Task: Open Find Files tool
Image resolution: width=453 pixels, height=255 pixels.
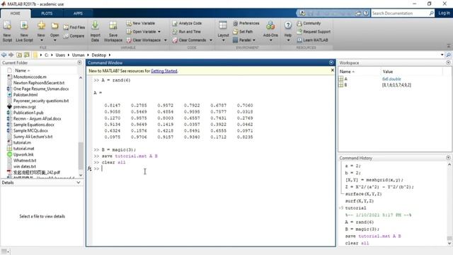Action: click(74, 27)
